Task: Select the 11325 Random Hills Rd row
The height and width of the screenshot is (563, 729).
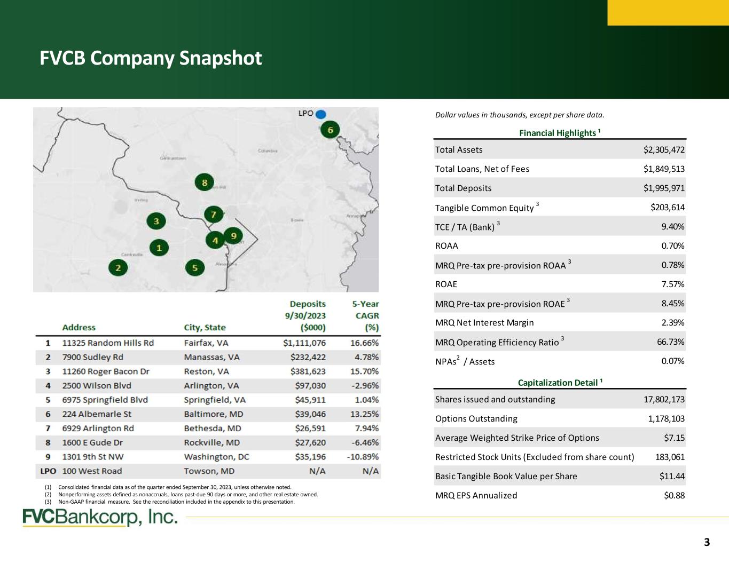Action: click(208, 343)
